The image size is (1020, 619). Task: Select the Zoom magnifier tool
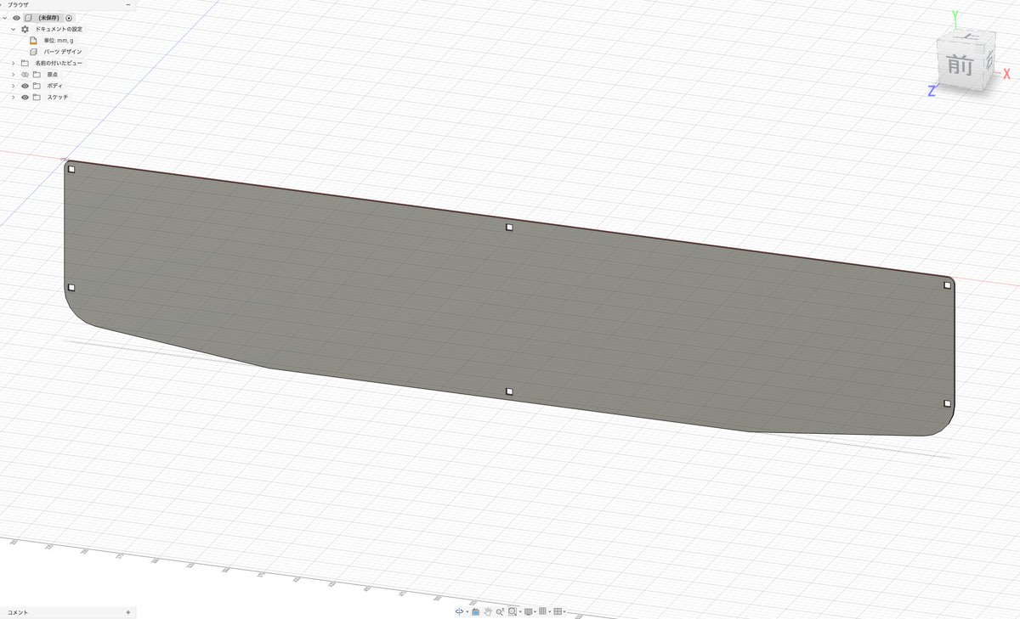(x=500, y=611)
